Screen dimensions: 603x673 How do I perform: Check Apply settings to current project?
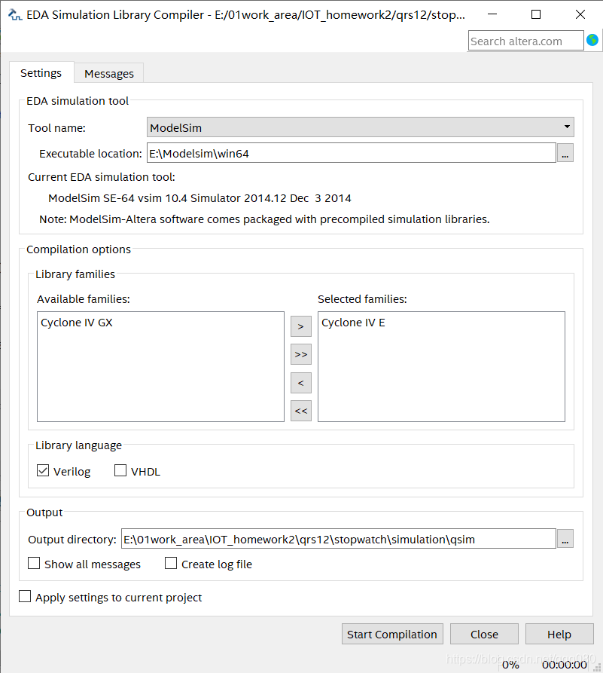point(25,597)
